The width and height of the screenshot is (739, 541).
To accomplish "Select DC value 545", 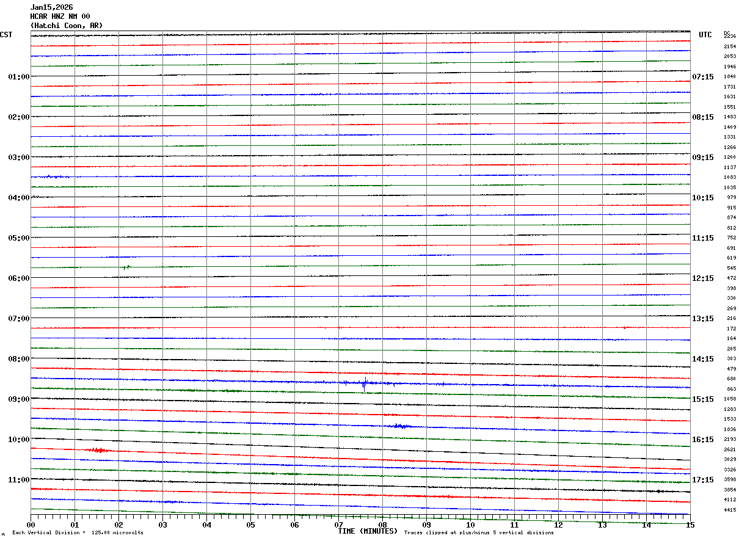I will tap(732, 268).
